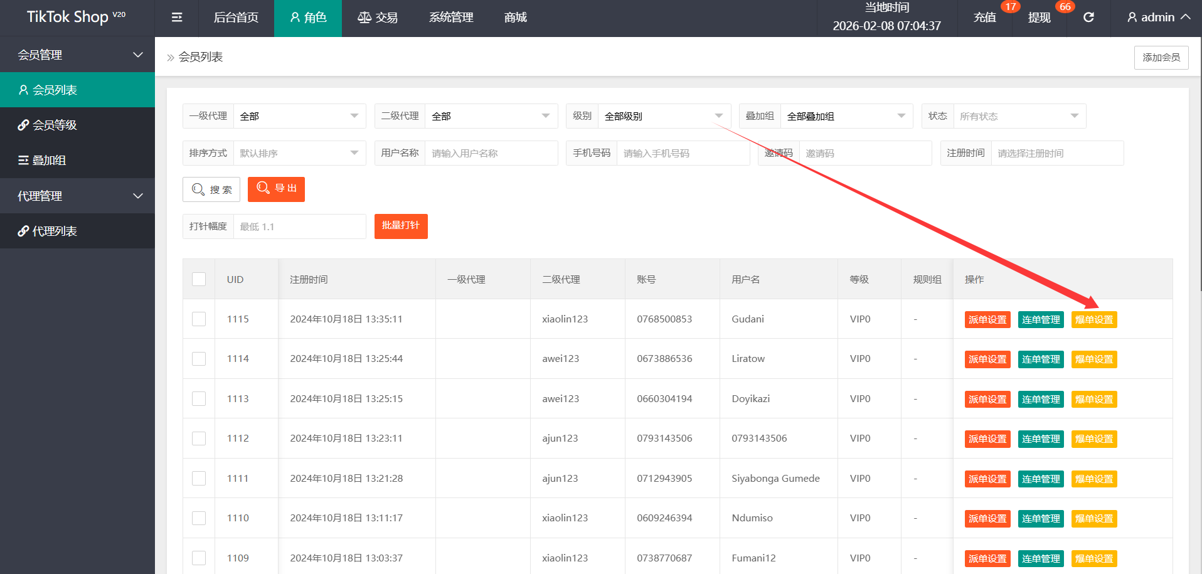
Task: Click 爆单设置 for user Gudani
Action: click(1093, 320)
